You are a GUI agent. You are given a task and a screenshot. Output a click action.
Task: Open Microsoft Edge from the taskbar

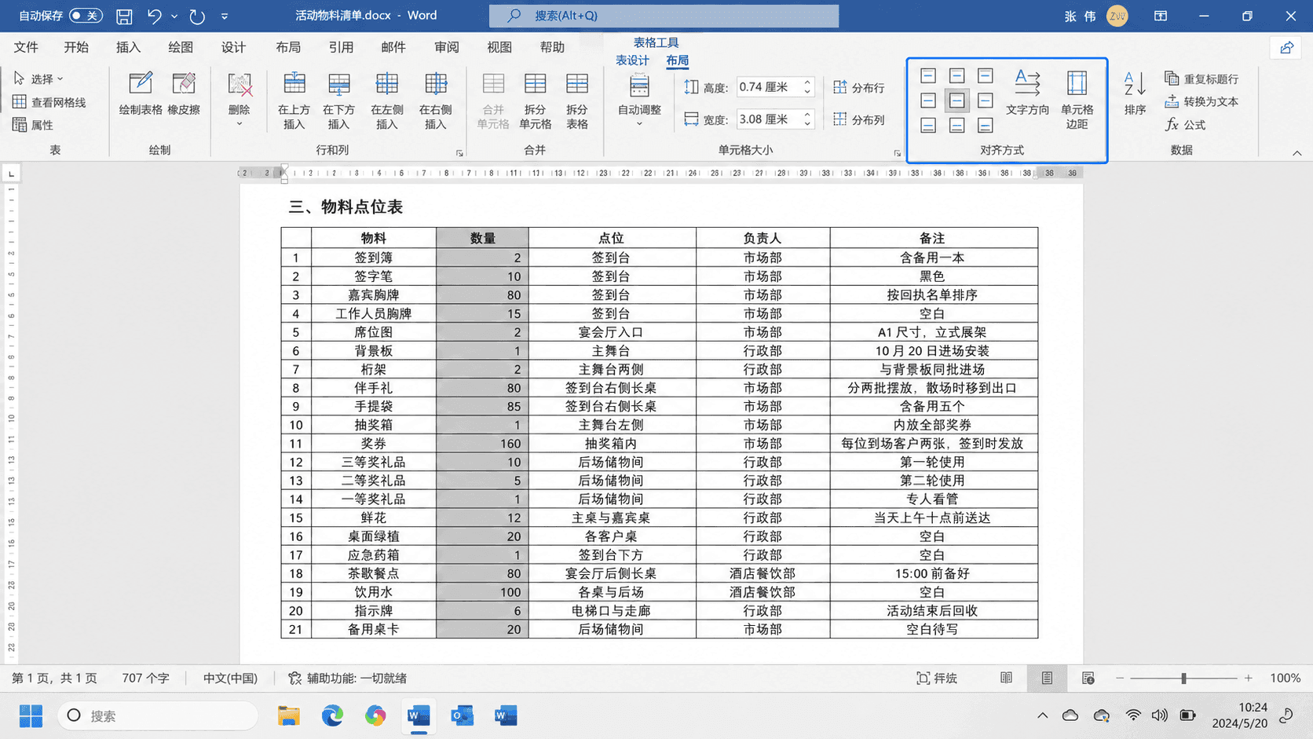[x=332, y=715]
